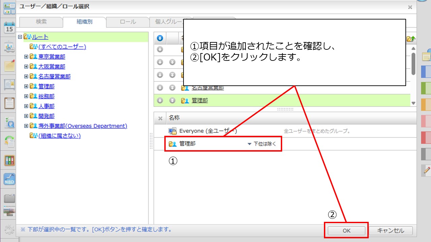Click the upper list scrollbar up arrow
The width and height of the screenshot is (431, 242).
point(413,48)
